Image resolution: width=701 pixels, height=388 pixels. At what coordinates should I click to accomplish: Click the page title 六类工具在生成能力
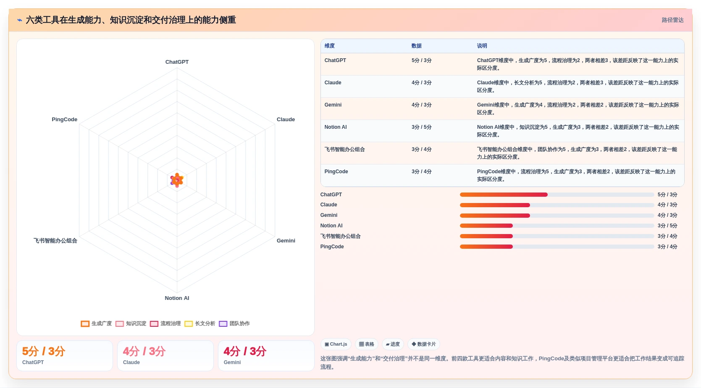[131, 20]
